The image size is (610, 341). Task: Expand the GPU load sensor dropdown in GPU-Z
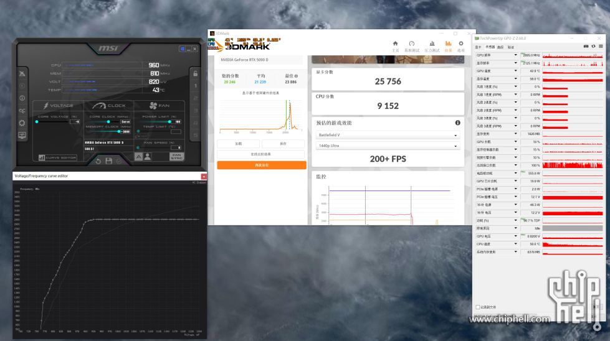point(515,142)
